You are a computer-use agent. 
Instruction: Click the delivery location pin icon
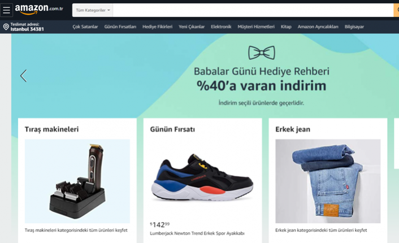pyautogui.click(x=6, y=27)
